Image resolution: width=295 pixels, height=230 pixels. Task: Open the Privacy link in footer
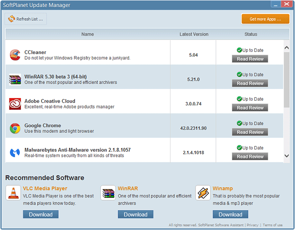[252, 225]
